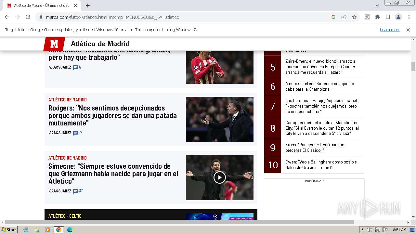The width and height of the screenshot is (416, 234).
Task: Open a new browser tab
Action: click(x=88, y=6)
